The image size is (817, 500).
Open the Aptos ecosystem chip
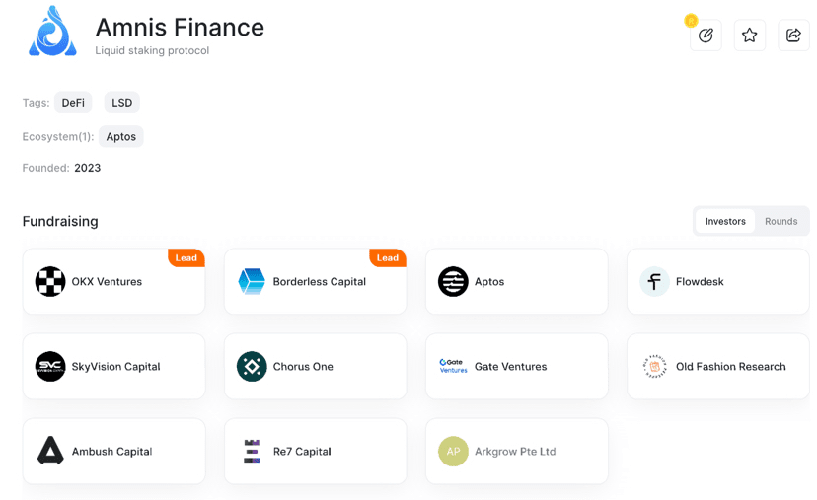tap(121, 136)
